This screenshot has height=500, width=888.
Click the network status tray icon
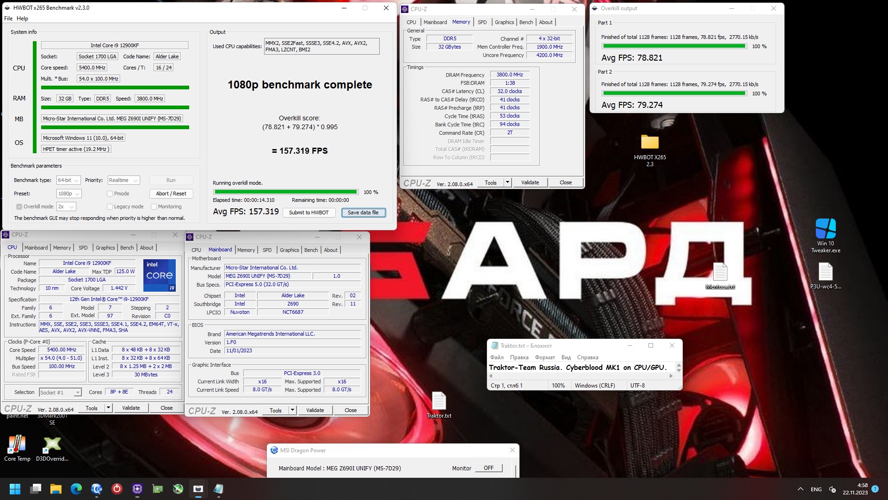[832, 489]
